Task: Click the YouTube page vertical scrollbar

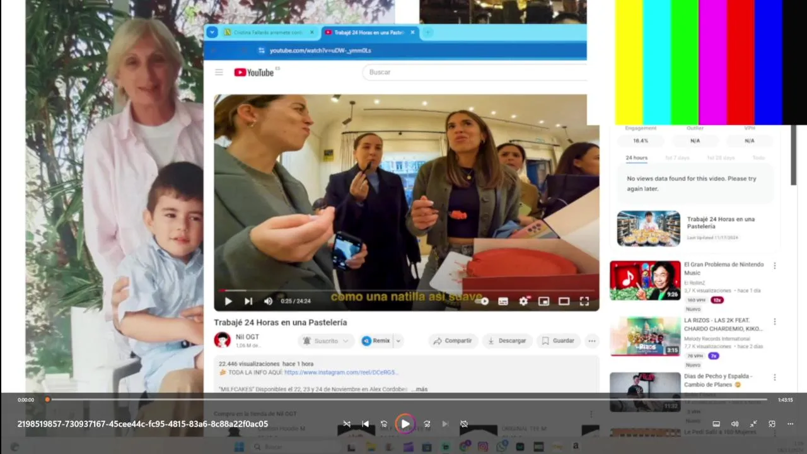Action: (794, 154)
